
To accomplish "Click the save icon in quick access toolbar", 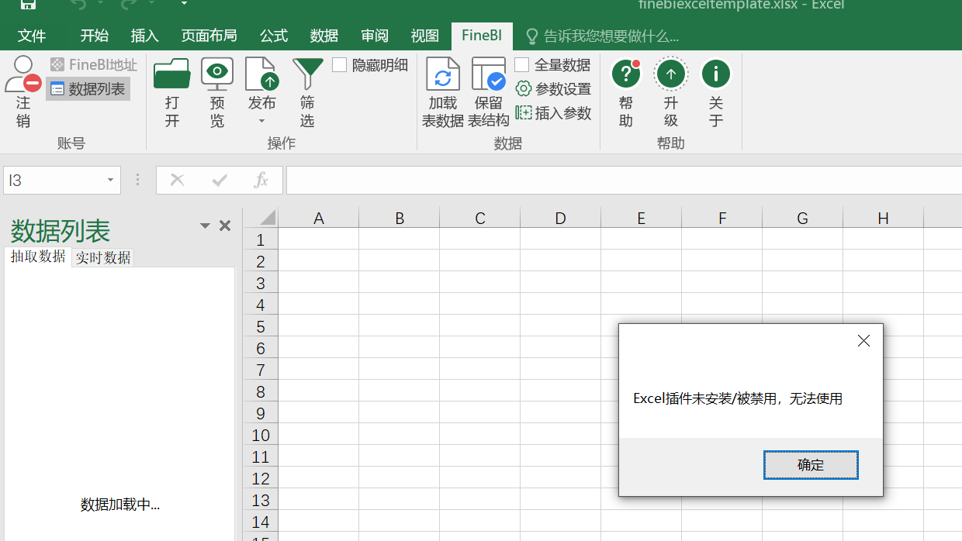I will (28, 4).
